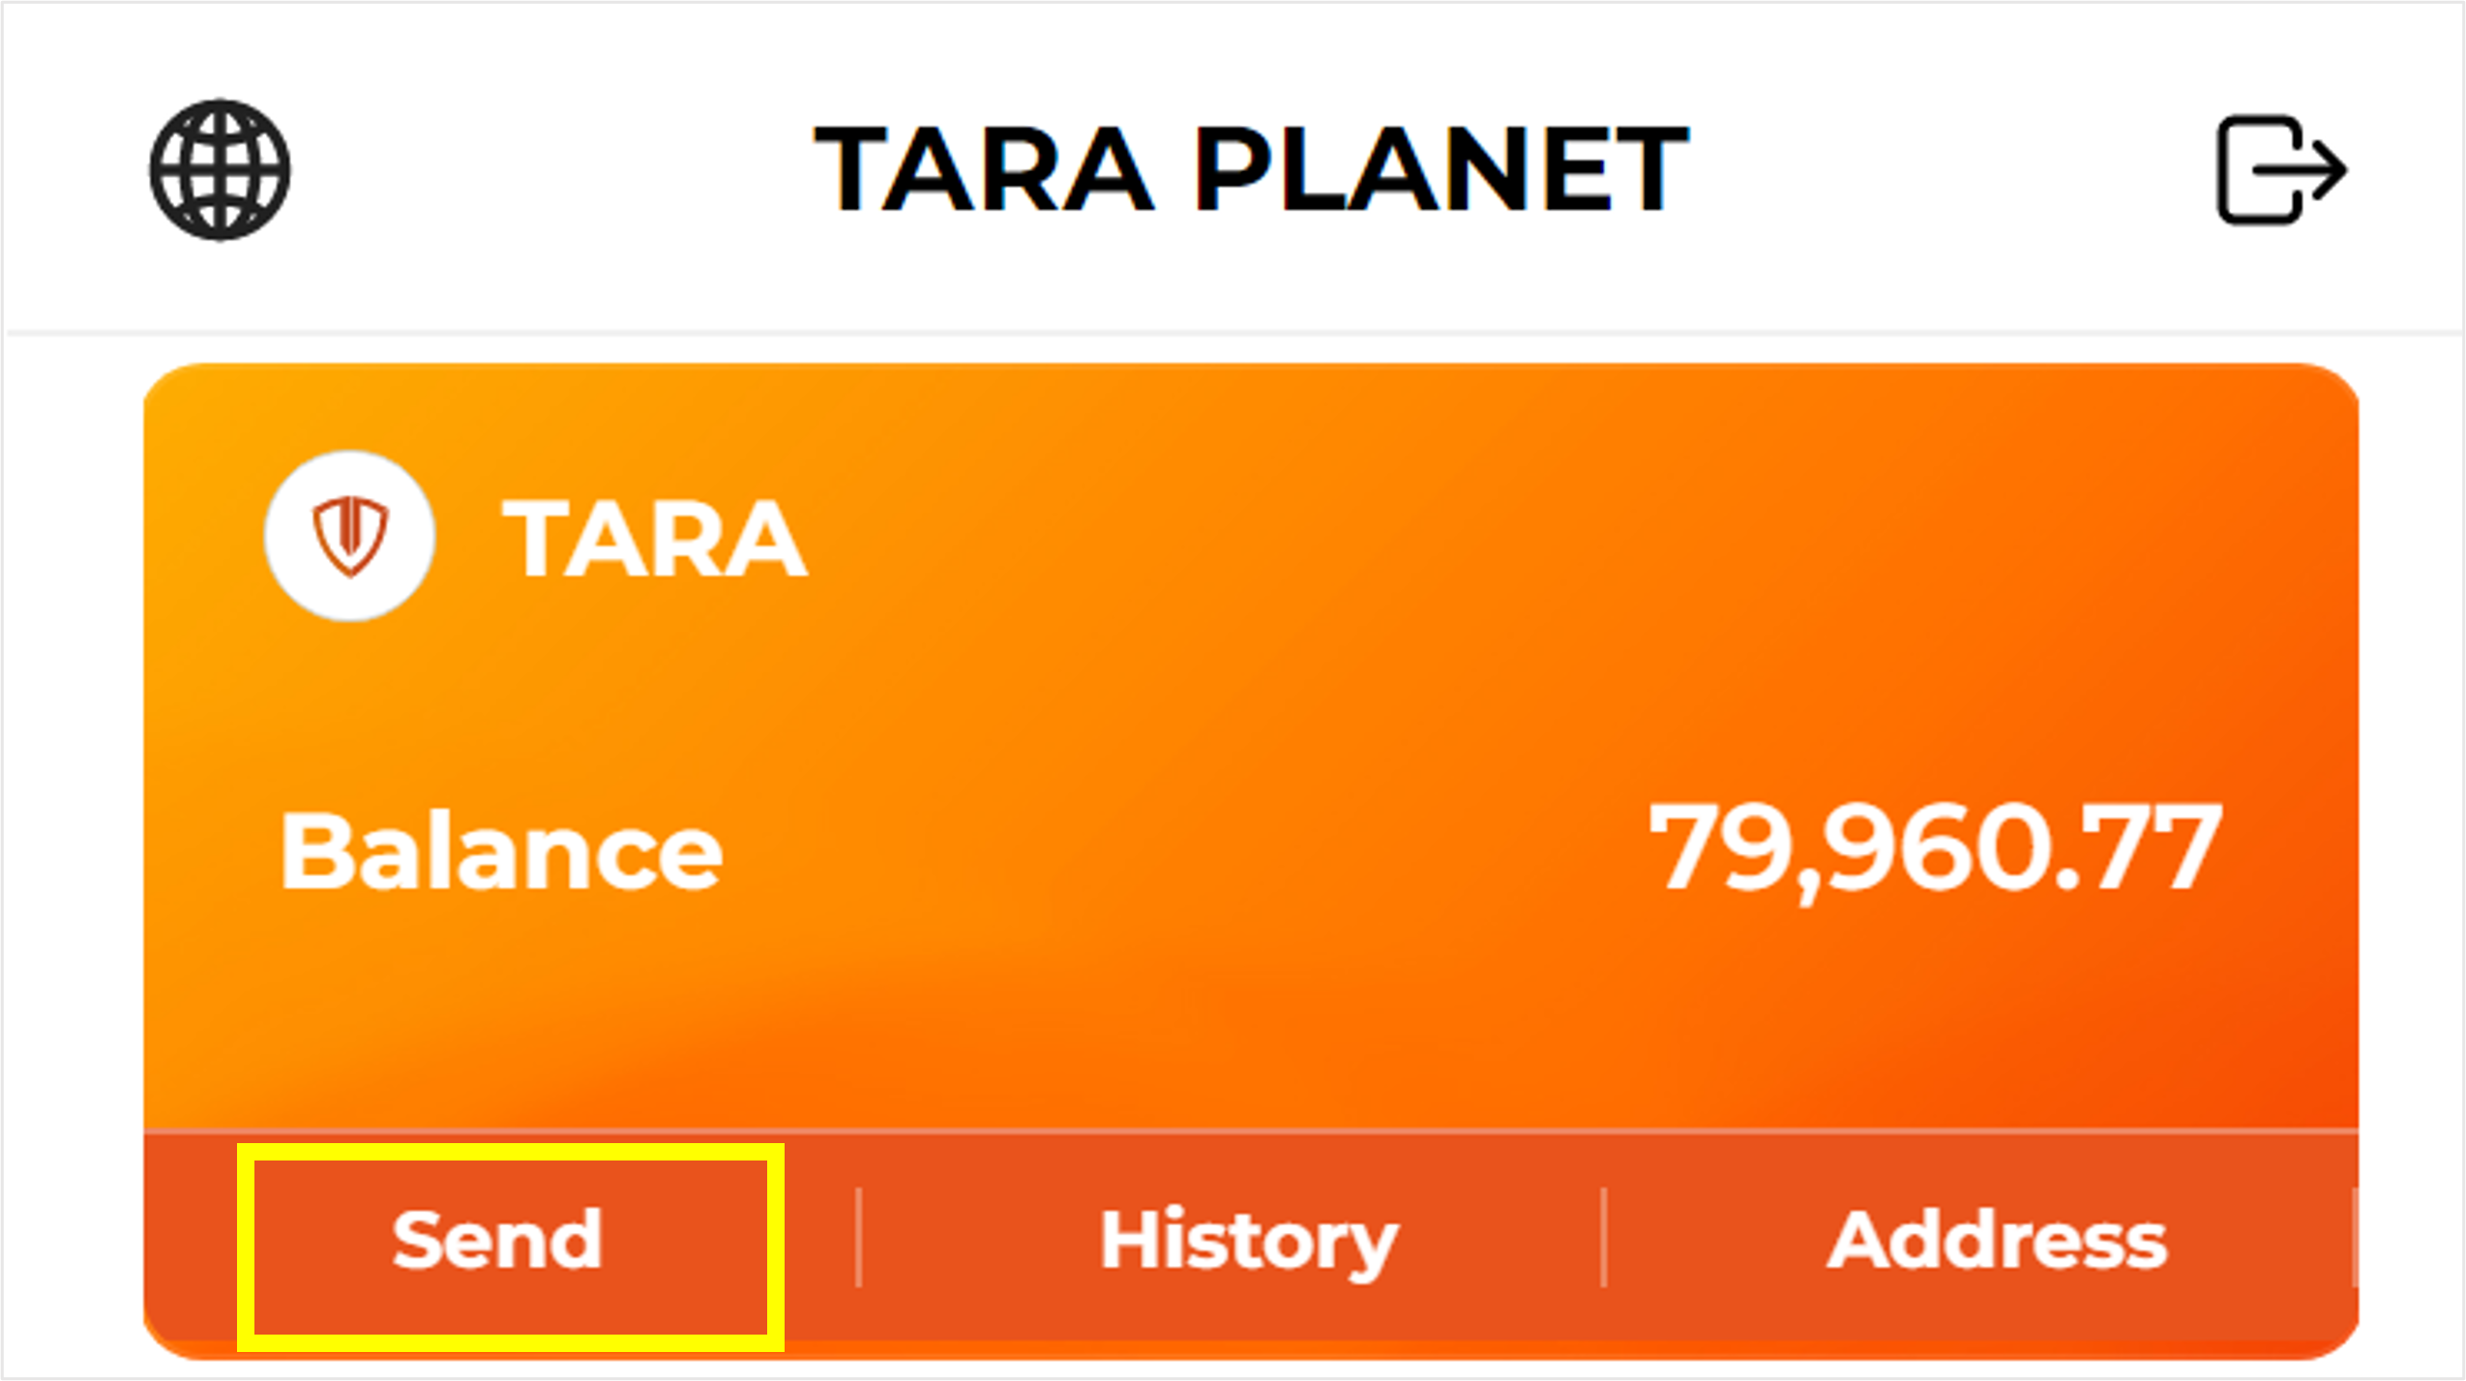Screen dimensions: 2466x1381
Task: Open the Send tab
Action: (x=498, y=1240)
